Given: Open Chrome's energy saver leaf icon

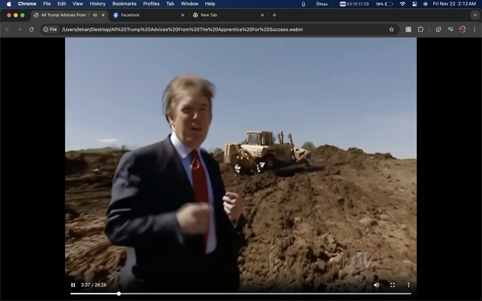Looking at the screenshot, I should [438, 29].
